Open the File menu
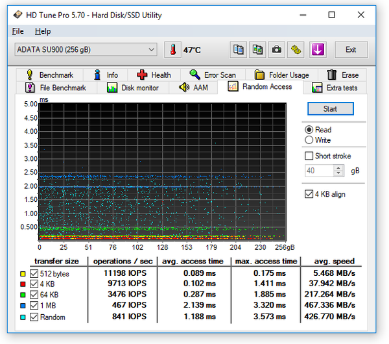Image resolution: width=389 pixels, height=344 pixels. (18, 31)
